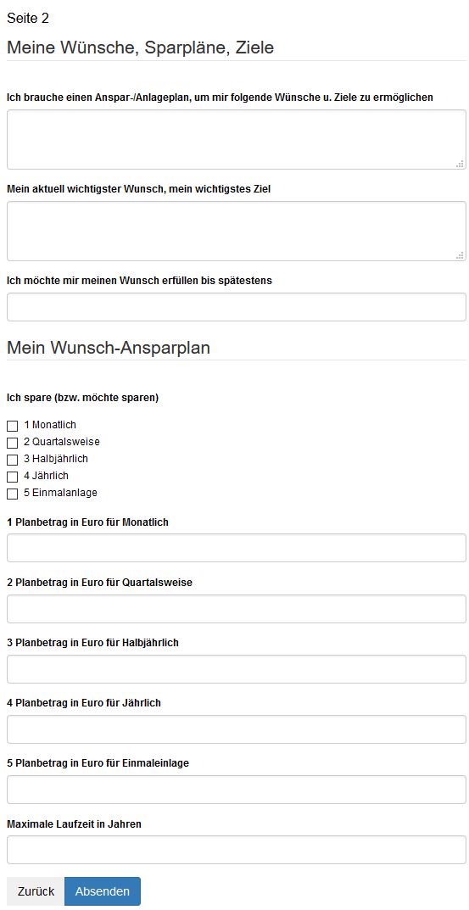Click the Planbetrag für Monatlich field
Image resolution: width=469 pixels, height=910 pixels.
pyautogui.click(x=237, y=548)
